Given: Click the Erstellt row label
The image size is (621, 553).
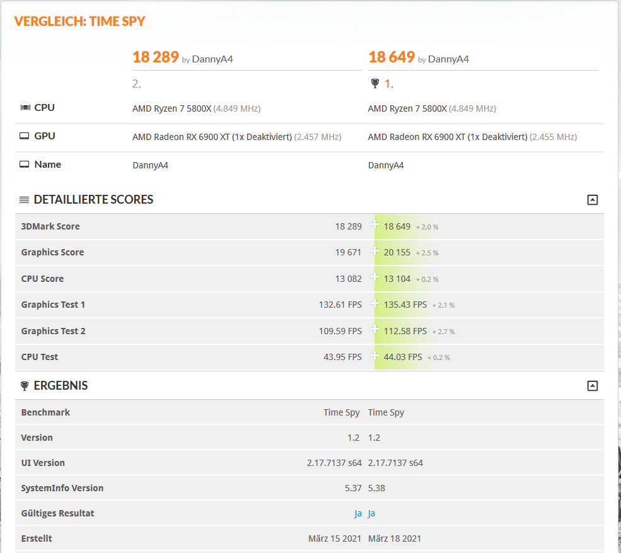Looking at the screenshot, I should click(x=37, y=538).
